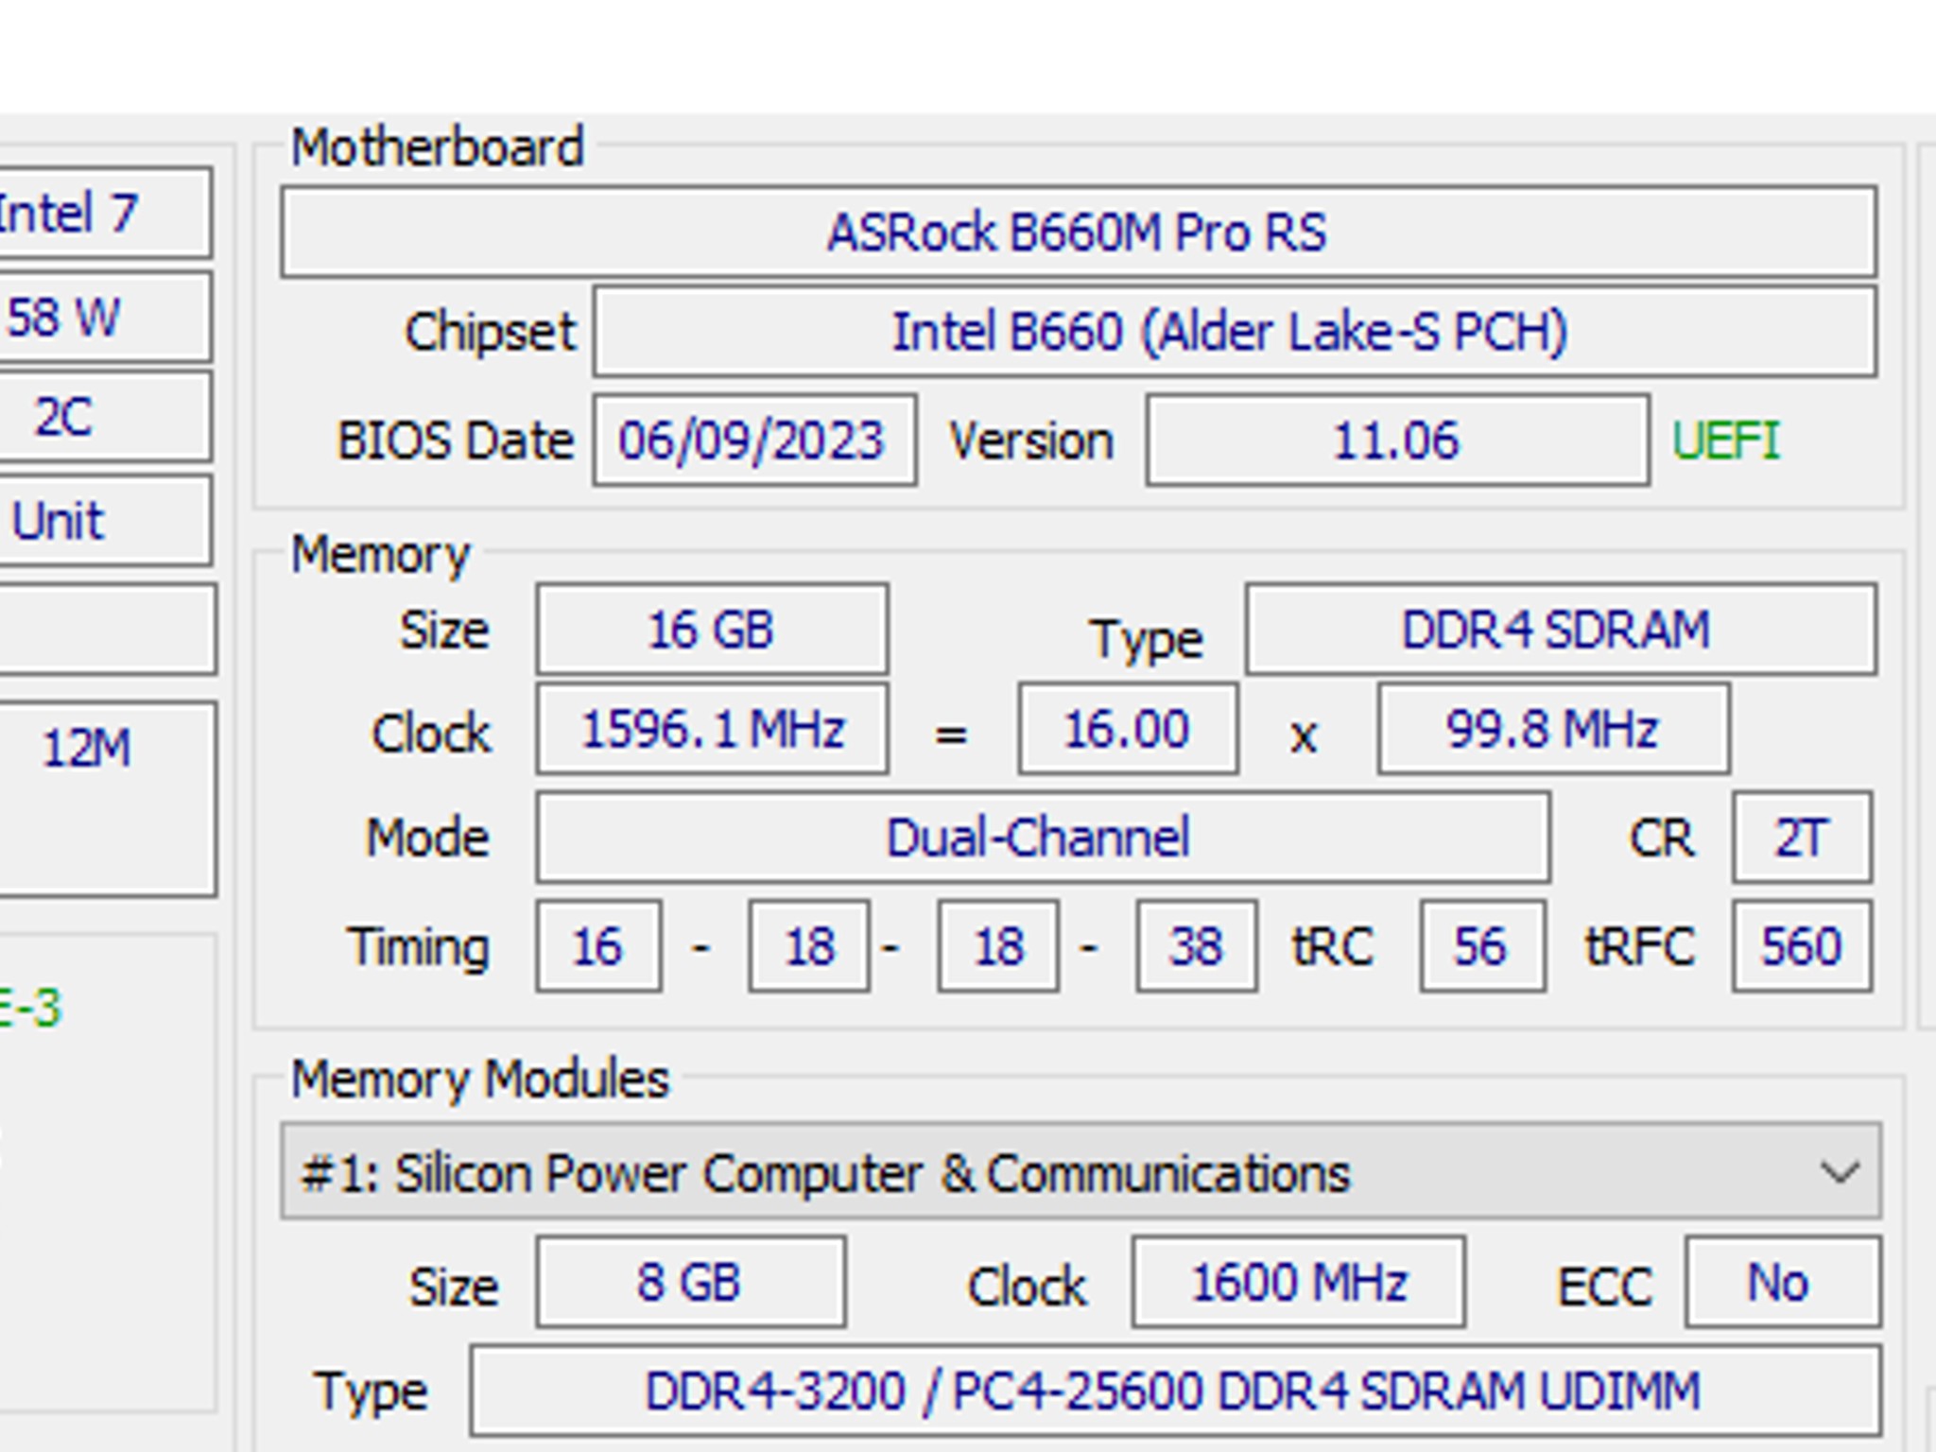The height and width of the screenshot is (1452, 1936).
Task: Select the memory Clock value 1596.1 MHz
Action: [711, 730]
